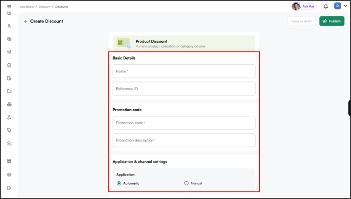Click the Basic Details heading
351x199 pixels.
pos(124,58)
